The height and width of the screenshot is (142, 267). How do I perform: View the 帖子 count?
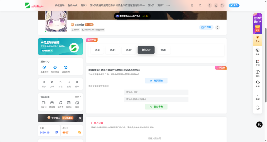(44, 84)
